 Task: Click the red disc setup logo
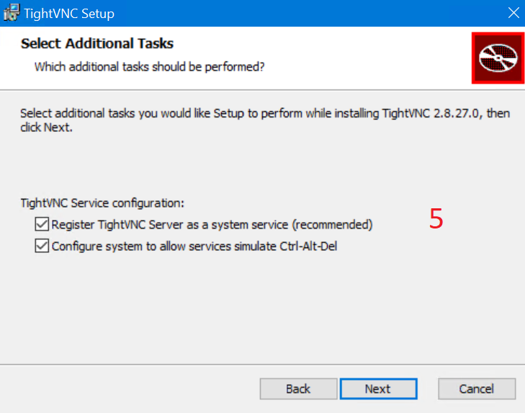[x=498, y=58]
